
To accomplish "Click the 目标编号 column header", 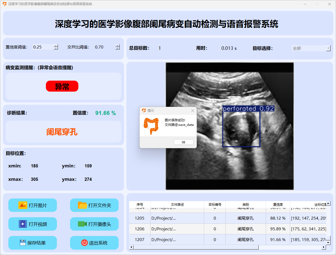I will (x=215, y=204).
